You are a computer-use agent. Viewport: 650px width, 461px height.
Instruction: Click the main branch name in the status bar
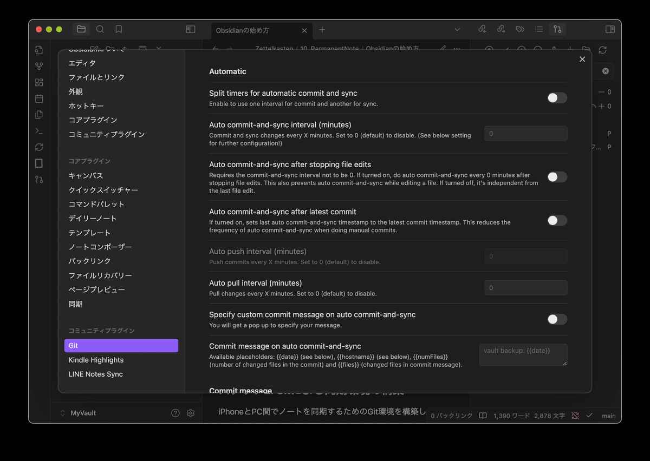coord(609,416)
